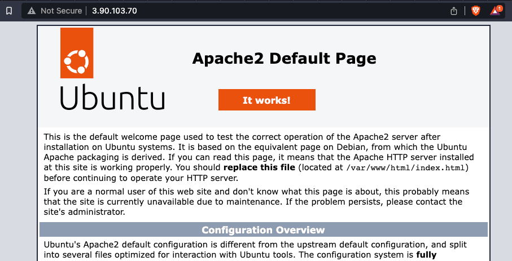
Task: Click the bold word "fully" in the configuration paragraph
Action: point(426,255)
